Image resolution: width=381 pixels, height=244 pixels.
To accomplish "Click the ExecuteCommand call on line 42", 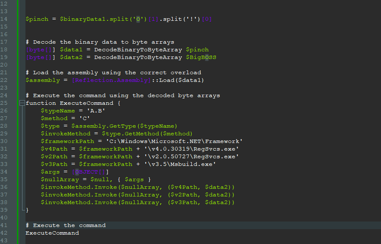I will [52, 233].
